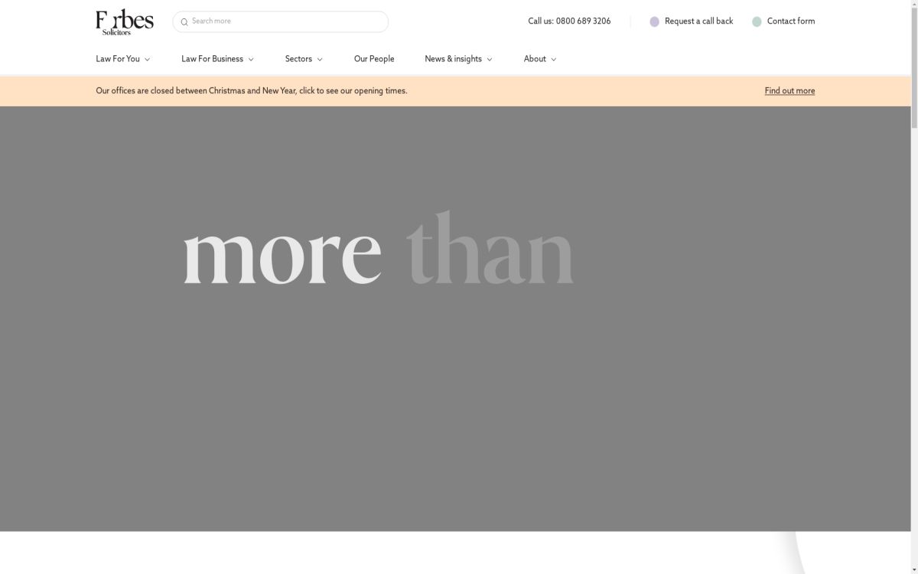Viewport: 918px width, 574px height.
Task: Open the News & insights menu
Action: [457, 58]
